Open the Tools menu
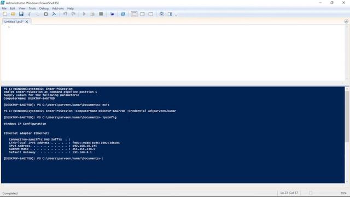This screenshot has width=350, height=197. 32,8
